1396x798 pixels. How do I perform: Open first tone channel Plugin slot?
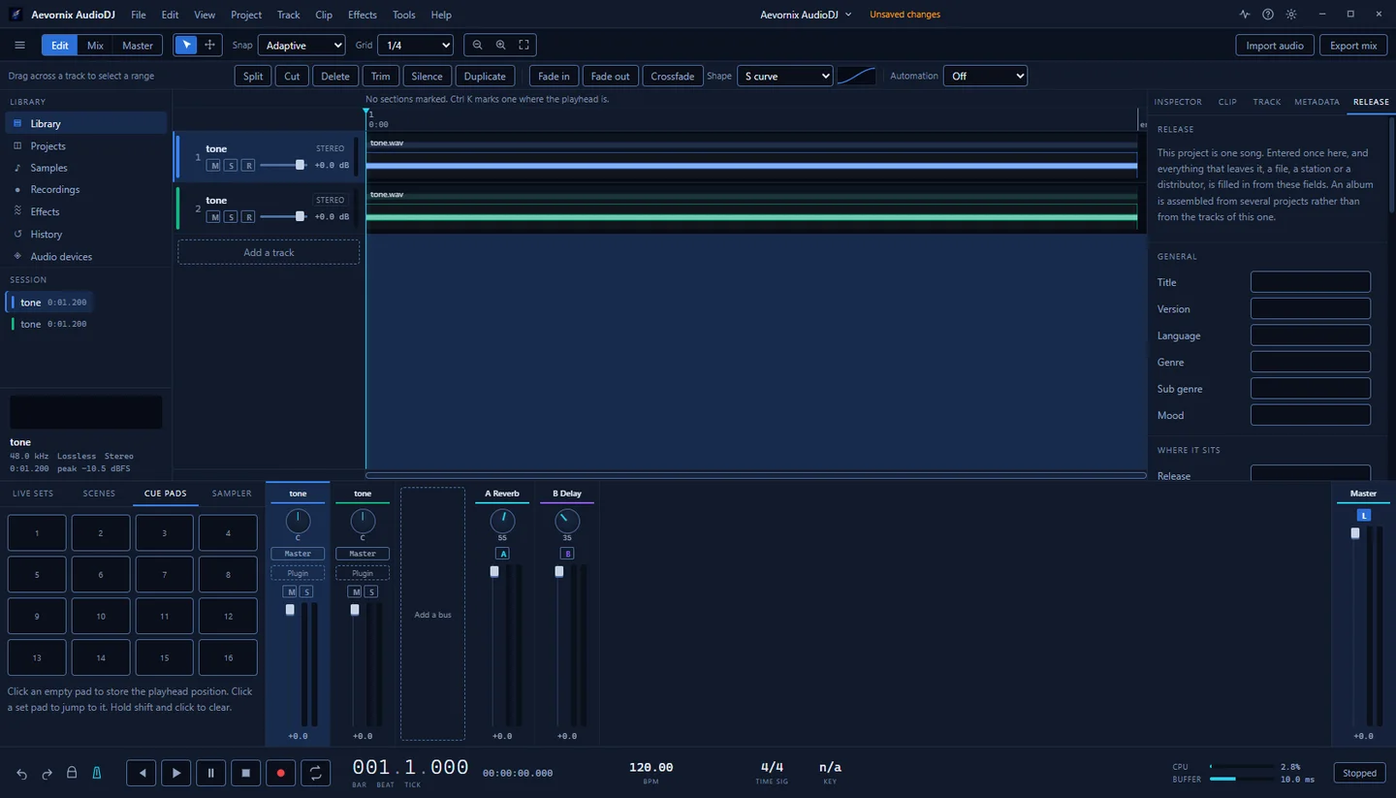coord(298,573)
